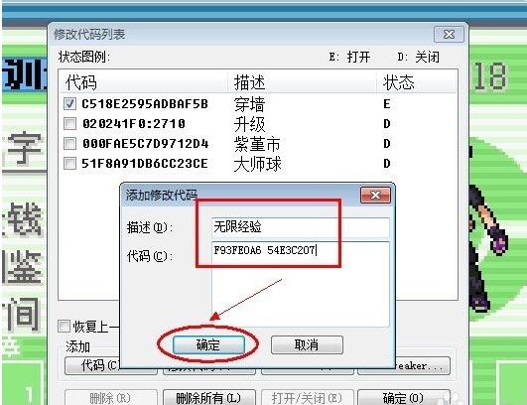Close the 添加修改代码 dialog
Image resolution: width=527 pixels, height=405 pixels.
click(x=375, y=195)
